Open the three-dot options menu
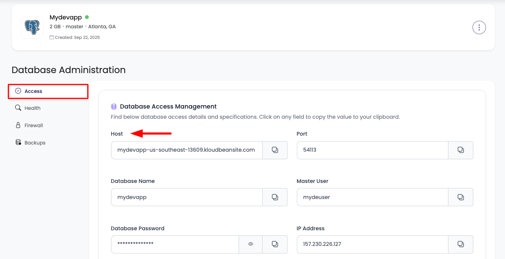 pyautogui.click(x=479, y=27)
